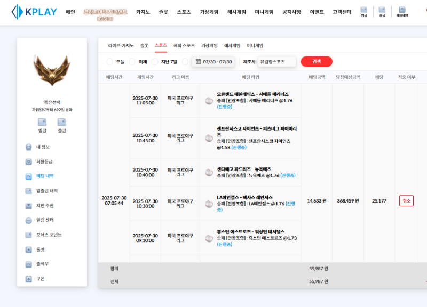Click the KPLAY logo
The image size is (427, 307).
pyautogui.click(x=34, y=12)
